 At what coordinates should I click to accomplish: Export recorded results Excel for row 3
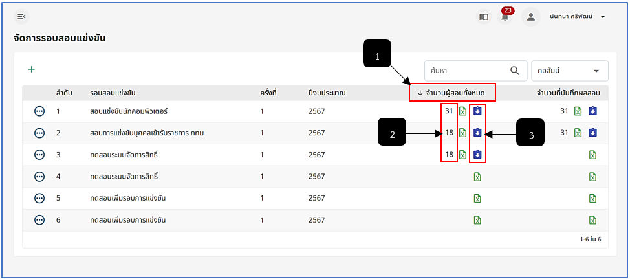click(x=592, y=155)
